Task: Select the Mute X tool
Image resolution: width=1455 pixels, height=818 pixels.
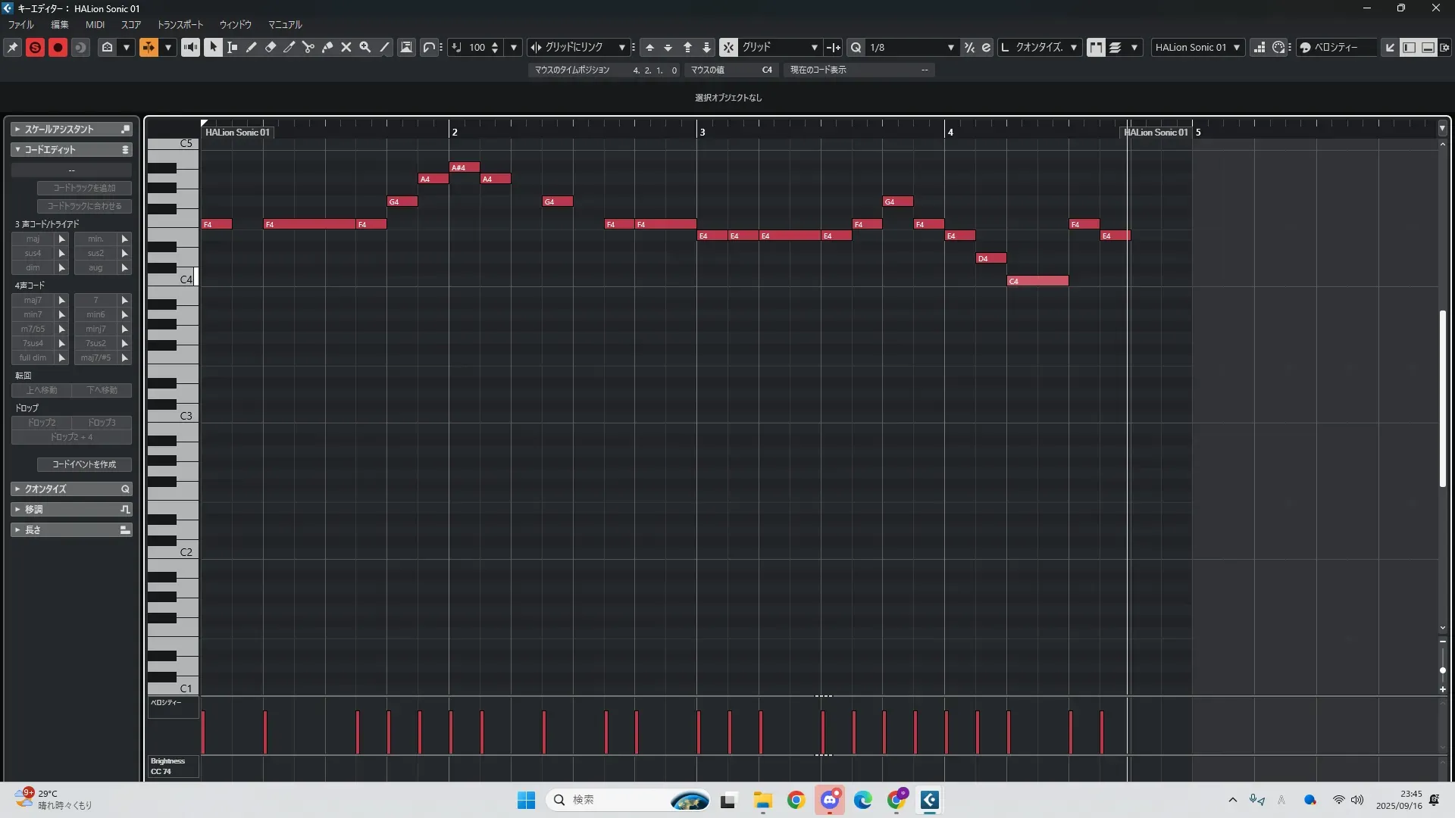Action: (346, 47)
